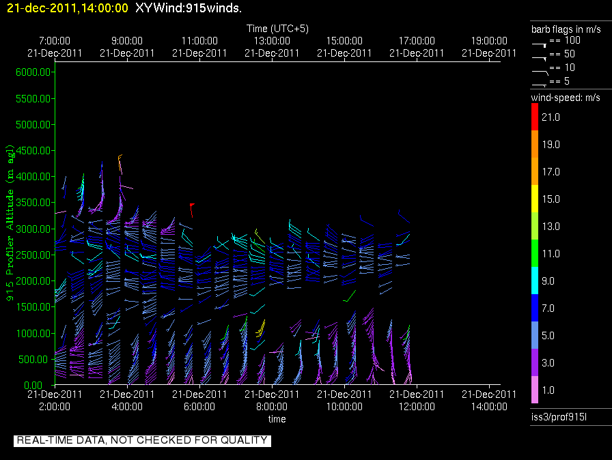Screen dimensions: 612x460
Task: Click the 'Time (UTC+5)' top axis title
Action: 277,29
